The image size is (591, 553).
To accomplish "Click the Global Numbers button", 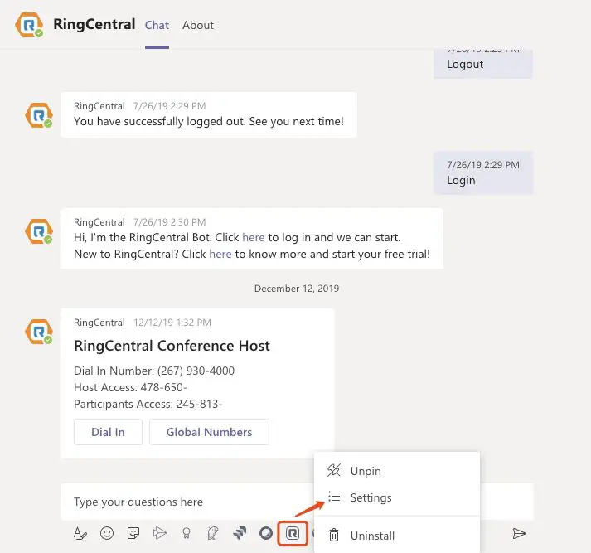I will (x=209, y=432).
